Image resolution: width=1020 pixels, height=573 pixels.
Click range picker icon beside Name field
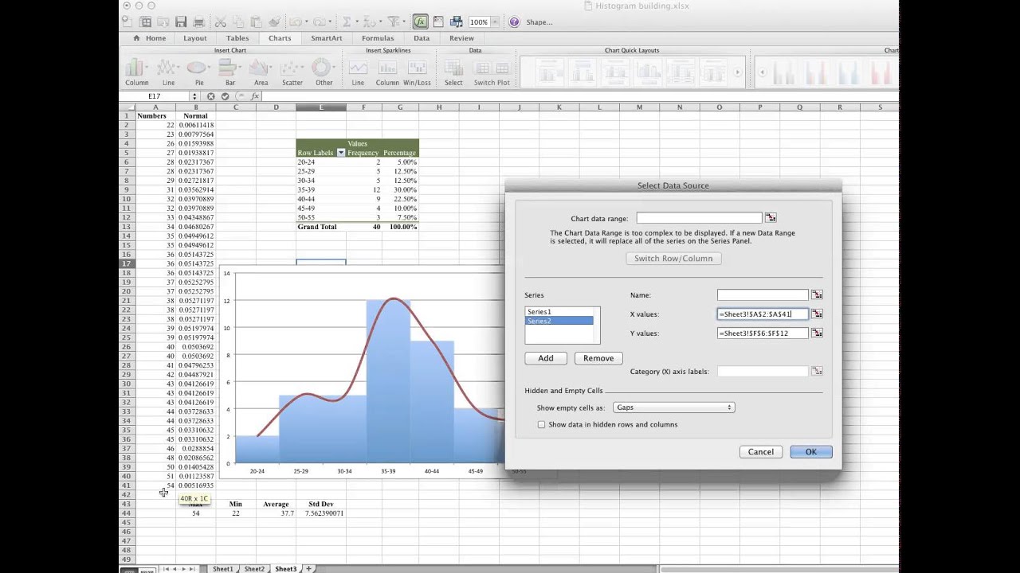pyautogui.click(x=817, y=294)
